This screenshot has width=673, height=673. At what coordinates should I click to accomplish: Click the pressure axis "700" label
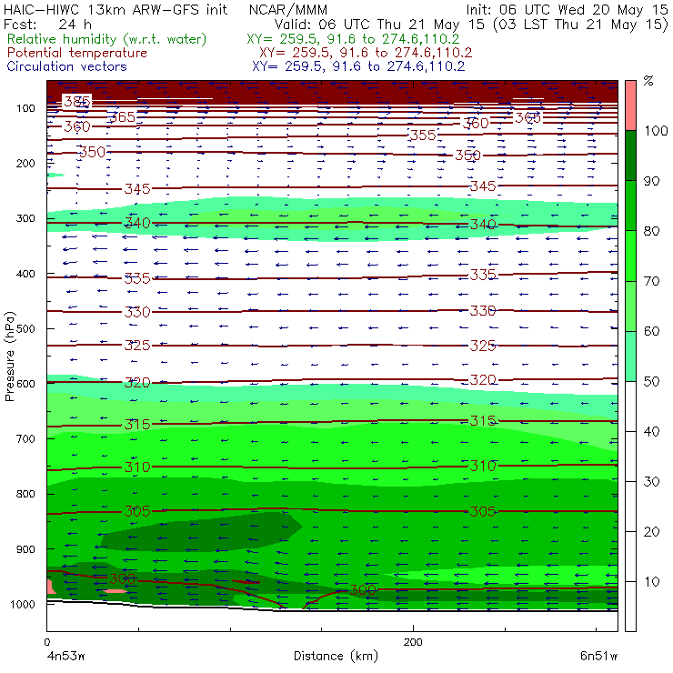25,438
